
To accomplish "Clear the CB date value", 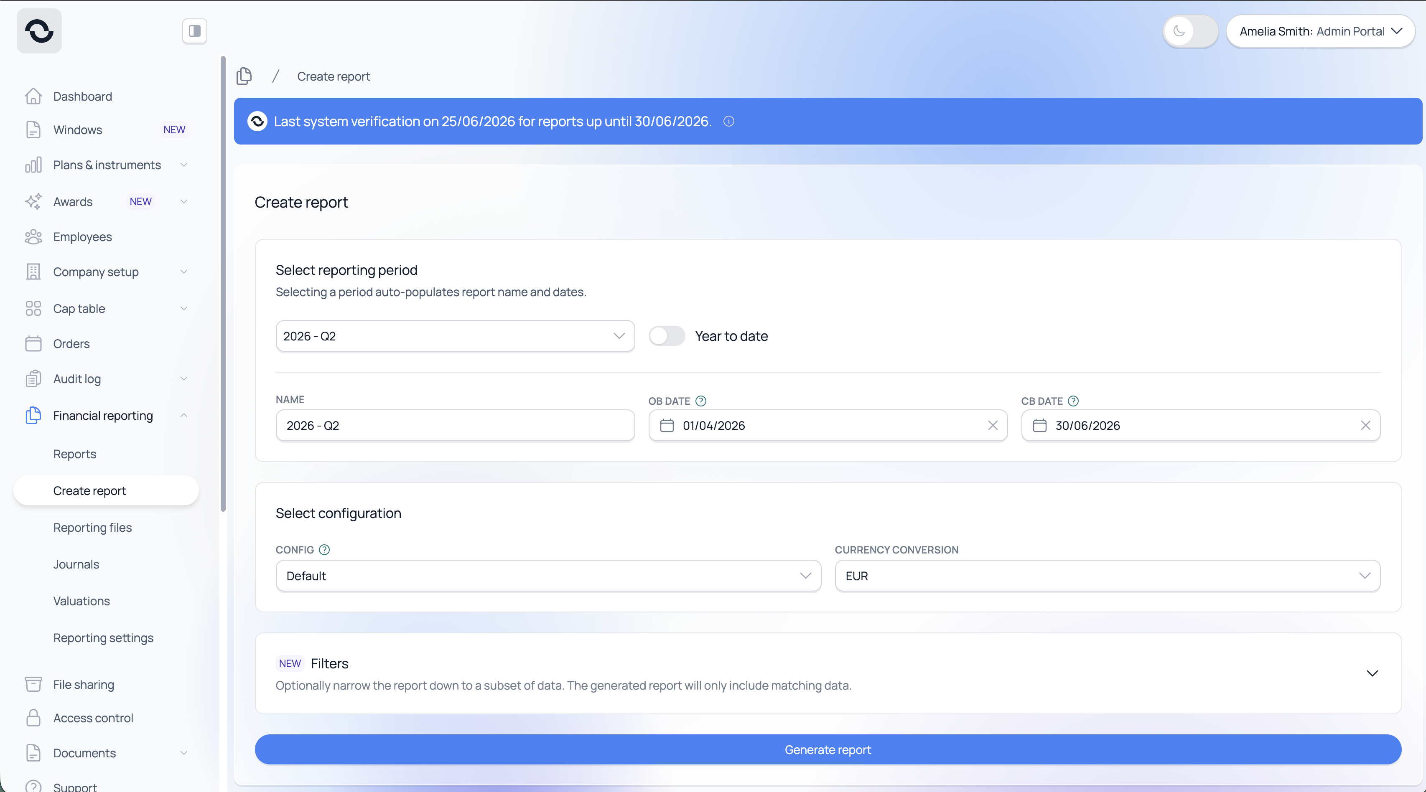I will coord(1366,425).
